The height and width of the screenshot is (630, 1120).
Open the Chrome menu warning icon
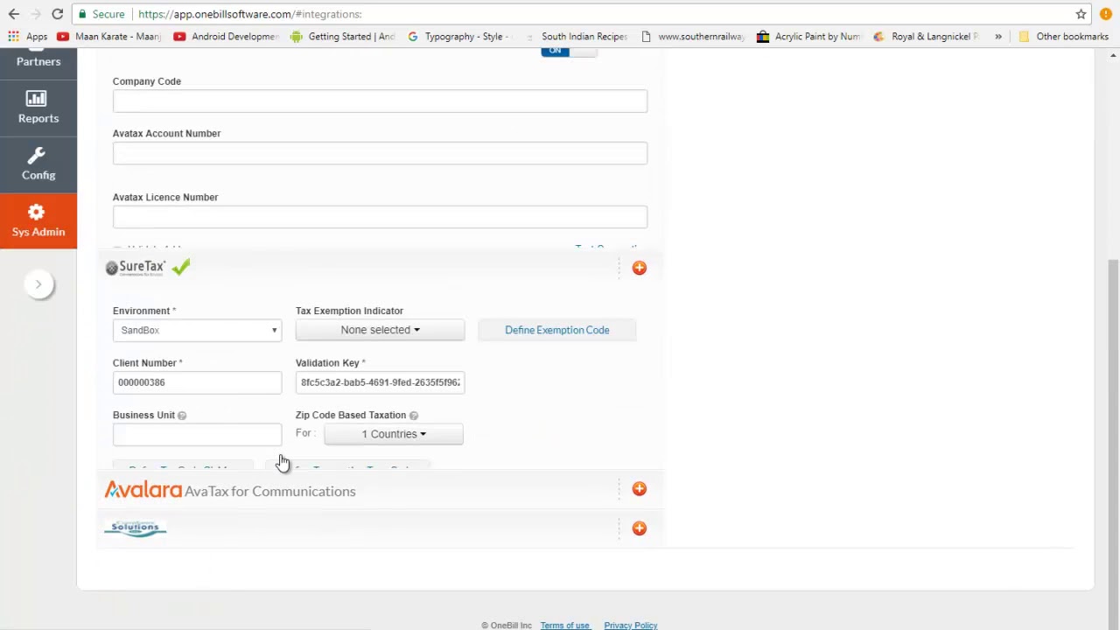pyautogui.click(x=1106, y=14)
